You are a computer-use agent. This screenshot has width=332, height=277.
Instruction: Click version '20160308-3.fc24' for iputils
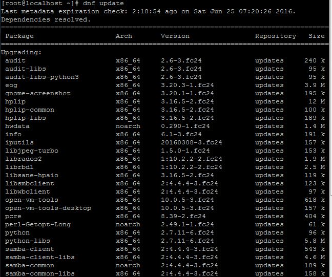(x=192, y=143)
